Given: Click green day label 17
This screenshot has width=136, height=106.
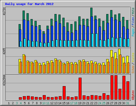Looking at the screenshot, I should click(72, 103).
